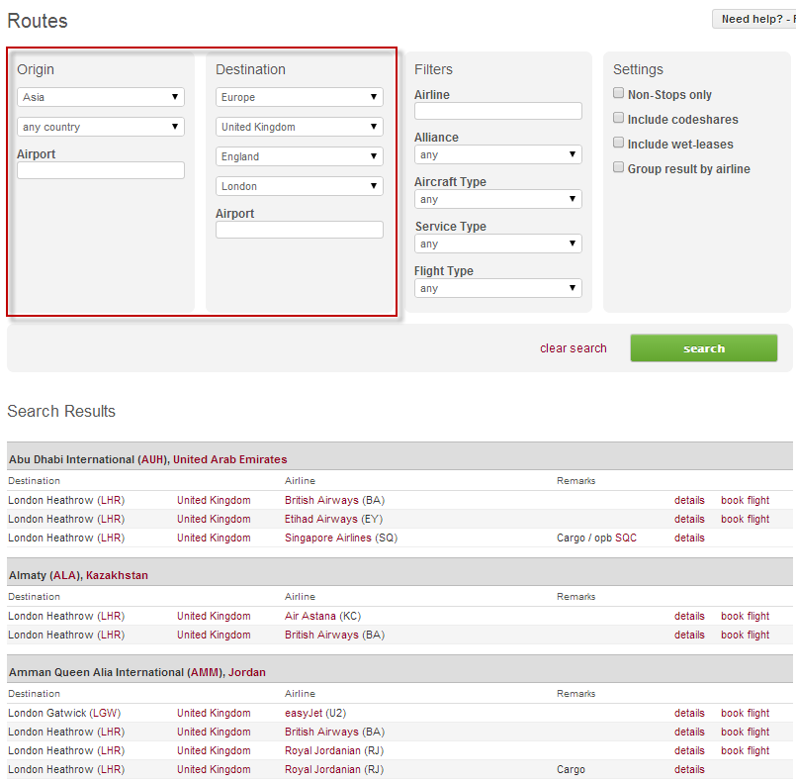Tick the Include codeshares checkbox
Screen dimensions: 796x783
(619, 119)
